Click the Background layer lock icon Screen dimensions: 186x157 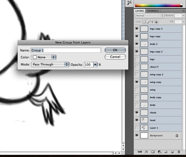(x=177, y=136)
